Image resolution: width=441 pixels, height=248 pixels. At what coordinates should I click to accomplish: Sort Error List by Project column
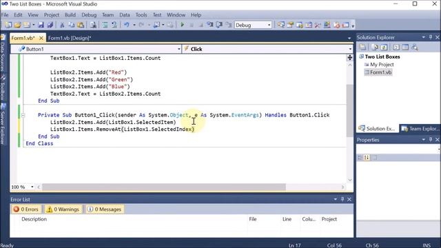(x=329, y=219)
